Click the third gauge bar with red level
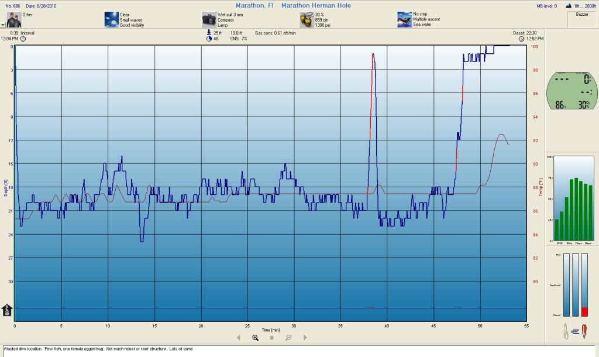The height and width of the screenshot is (357, 599). coord(584,285)
